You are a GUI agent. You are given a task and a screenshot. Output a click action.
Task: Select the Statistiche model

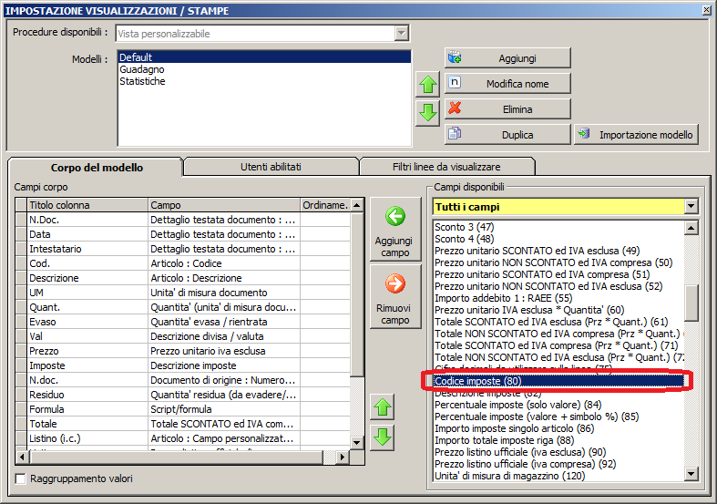pos(264,81)
